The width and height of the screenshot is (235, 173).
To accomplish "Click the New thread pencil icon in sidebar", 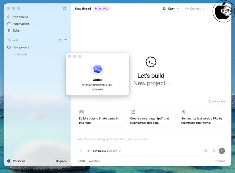I will (x=9, y=17).
